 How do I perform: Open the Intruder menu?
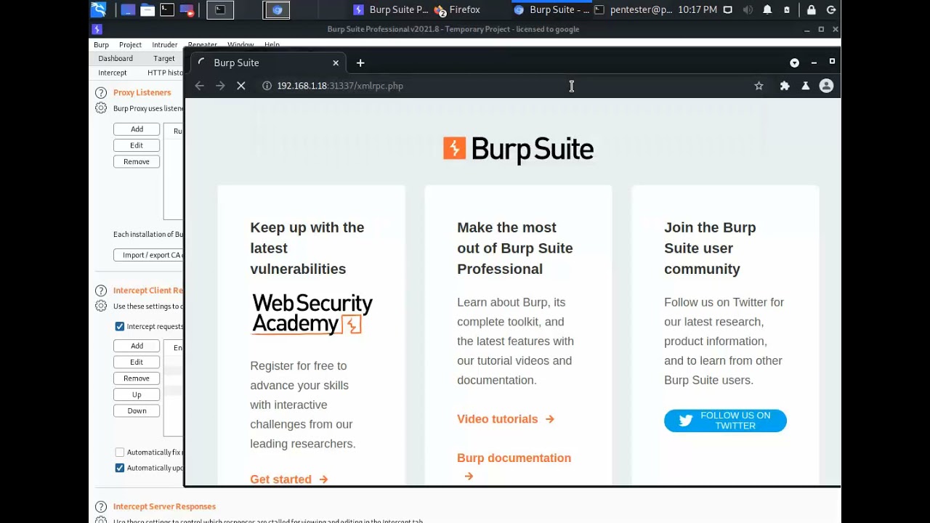click(164, 45)
